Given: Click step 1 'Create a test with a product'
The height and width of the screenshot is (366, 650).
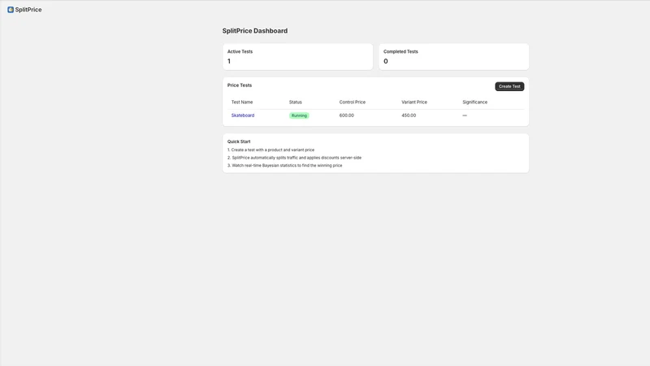Looking at the screenshot, I should (x=271, y=150).
